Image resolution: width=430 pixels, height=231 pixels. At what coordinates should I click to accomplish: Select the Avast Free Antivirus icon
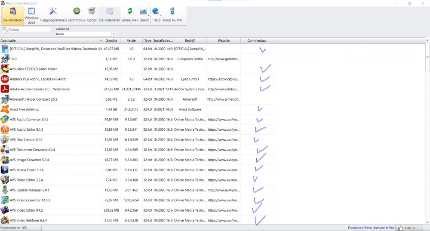coord(5,109)
